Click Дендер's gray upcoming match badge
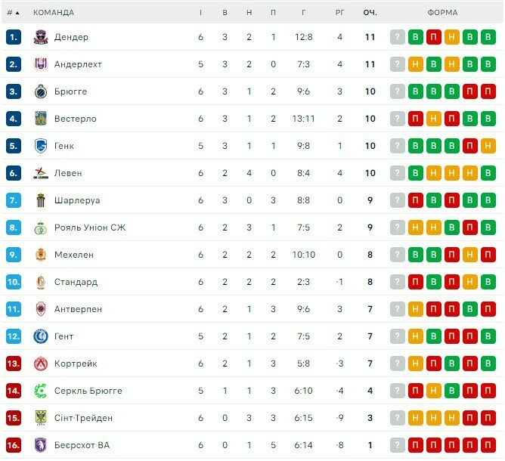505x461 pixels. (398, 37)
